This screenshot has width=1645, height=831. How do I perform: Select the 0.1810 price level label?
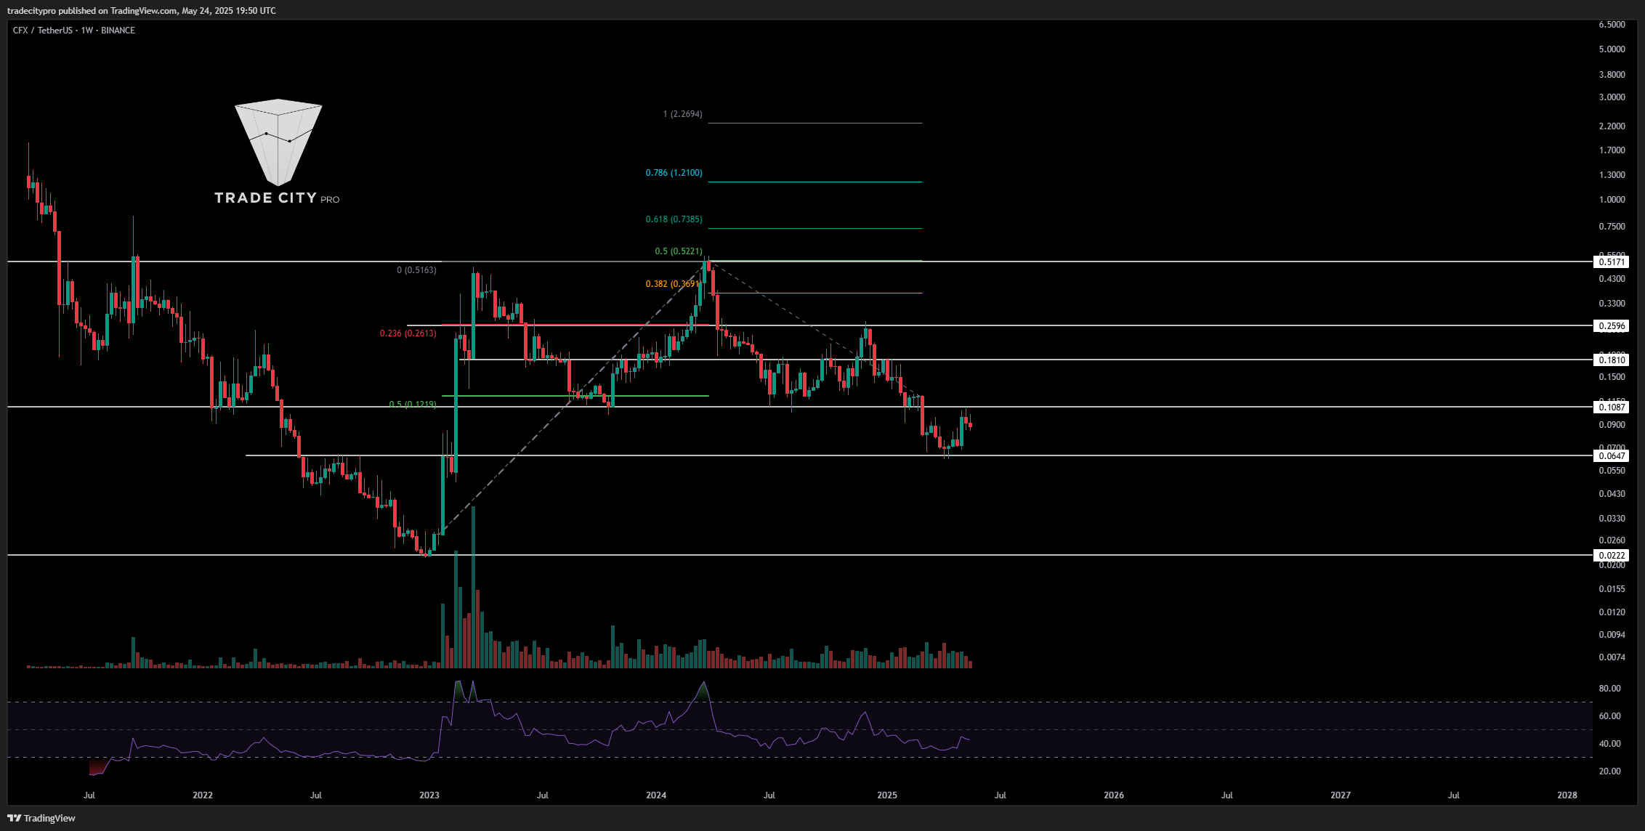pos(1612,360)
